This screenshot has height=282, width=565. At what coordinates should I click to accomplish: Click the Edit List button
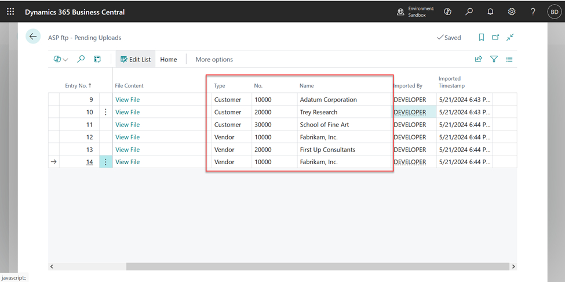pos(136,59)
